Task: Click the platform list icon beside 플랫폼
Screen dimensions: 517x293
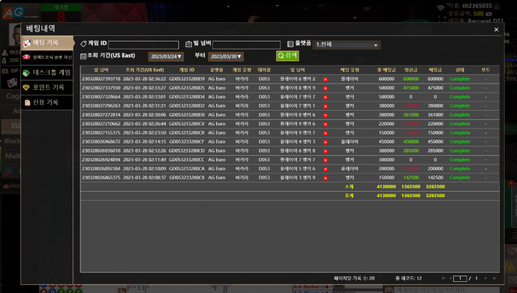Action: point(290,44)
